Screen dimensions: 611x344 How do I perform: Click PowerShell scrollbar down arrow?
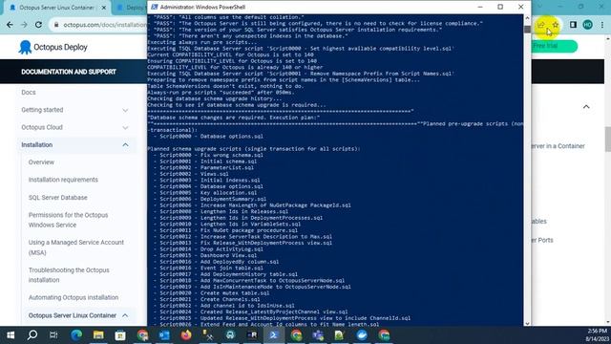[527, 323]
